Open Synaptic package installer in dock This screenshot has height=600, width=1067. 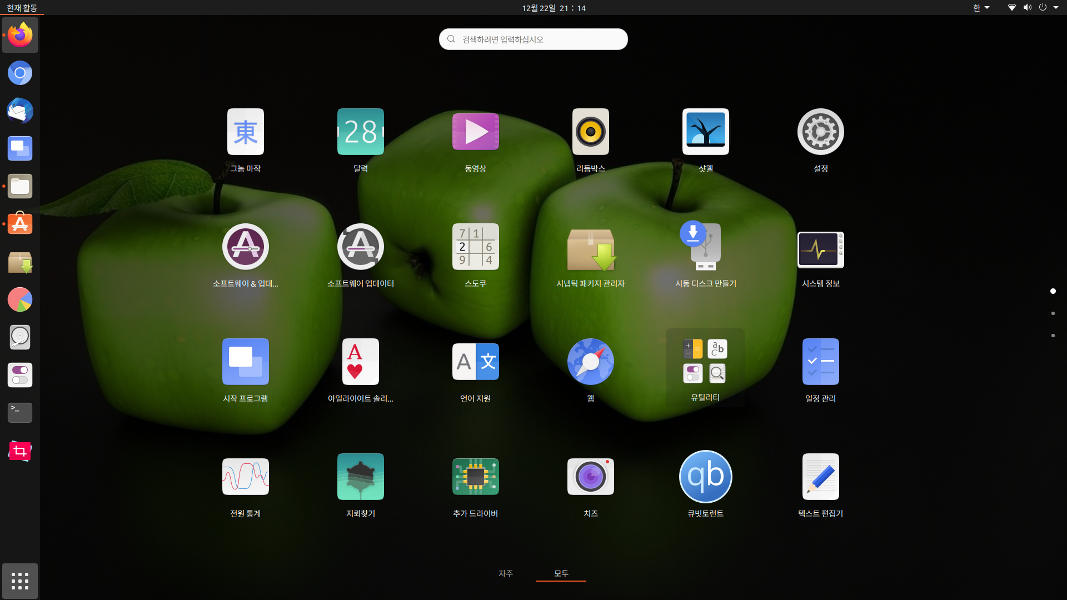click(20, 262)
